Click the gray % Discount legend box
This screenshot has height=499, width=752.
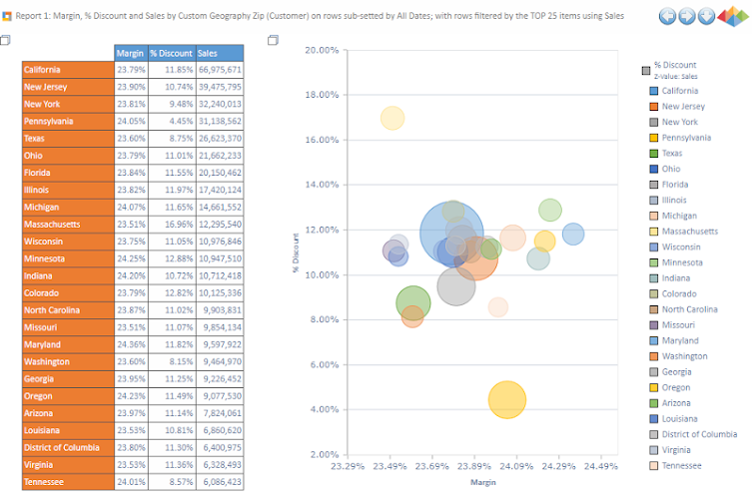(646, 71)
